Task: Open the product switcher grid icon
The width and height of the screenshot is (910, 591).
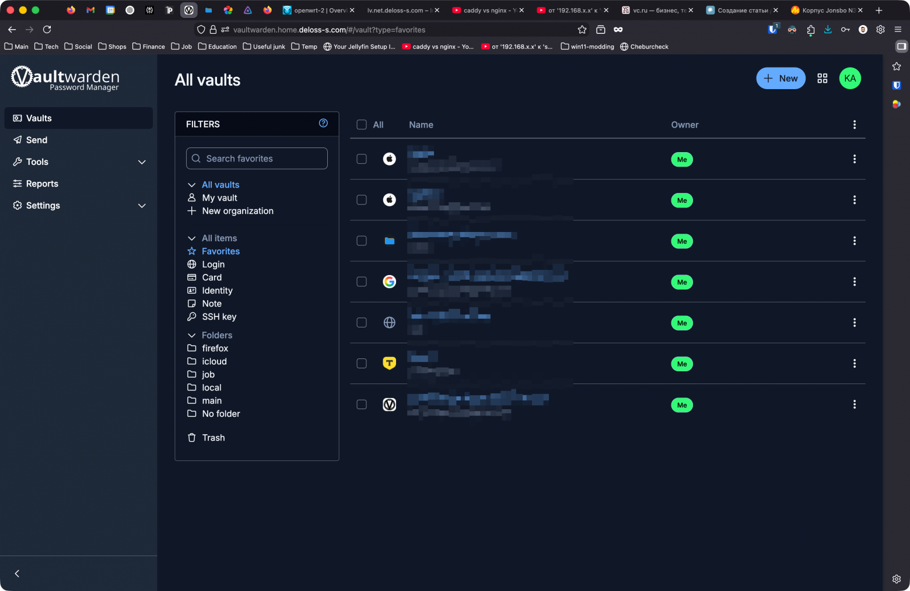Action: pyautogui.click(x=822, y=79)
